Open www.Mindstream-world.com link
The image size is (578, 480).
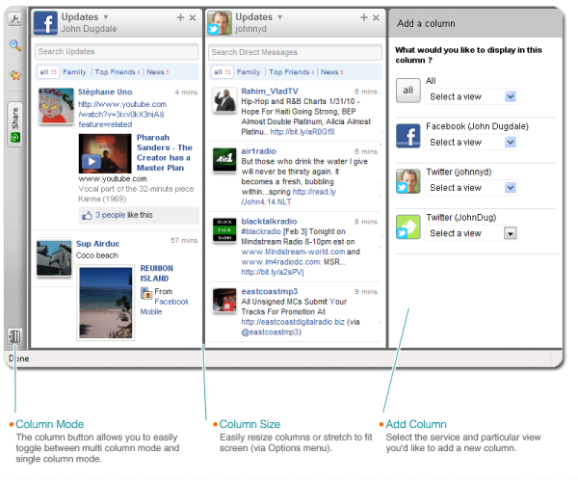pyautogui.click(x=293, y=252)
